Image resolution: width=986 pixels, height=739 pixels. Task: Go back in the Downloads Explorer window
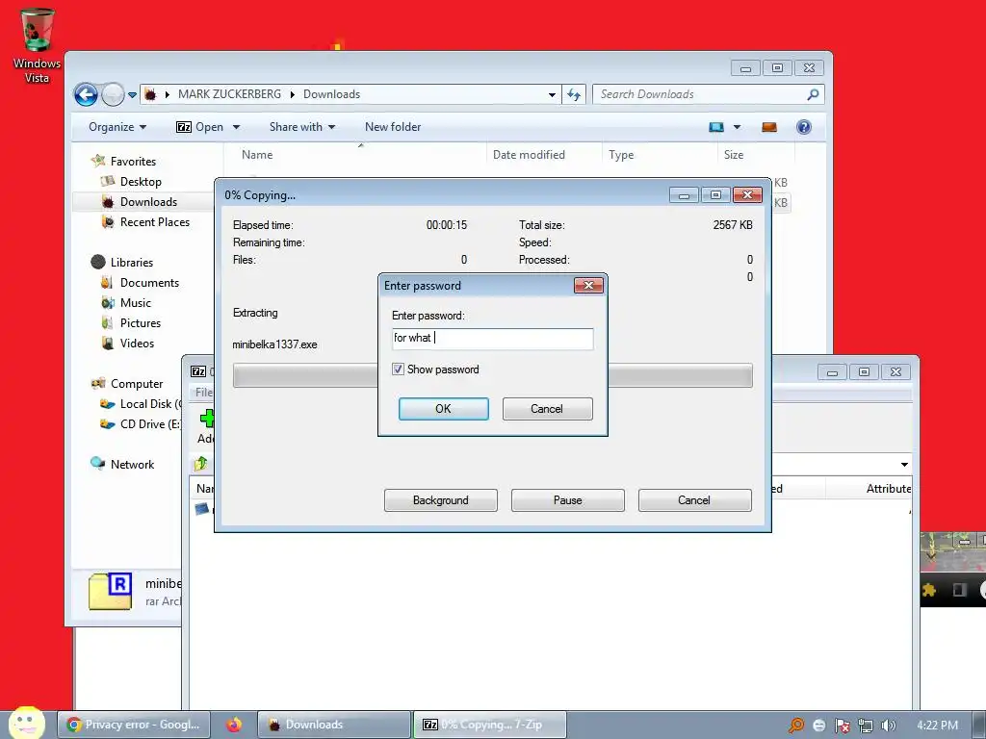[86, 95]
